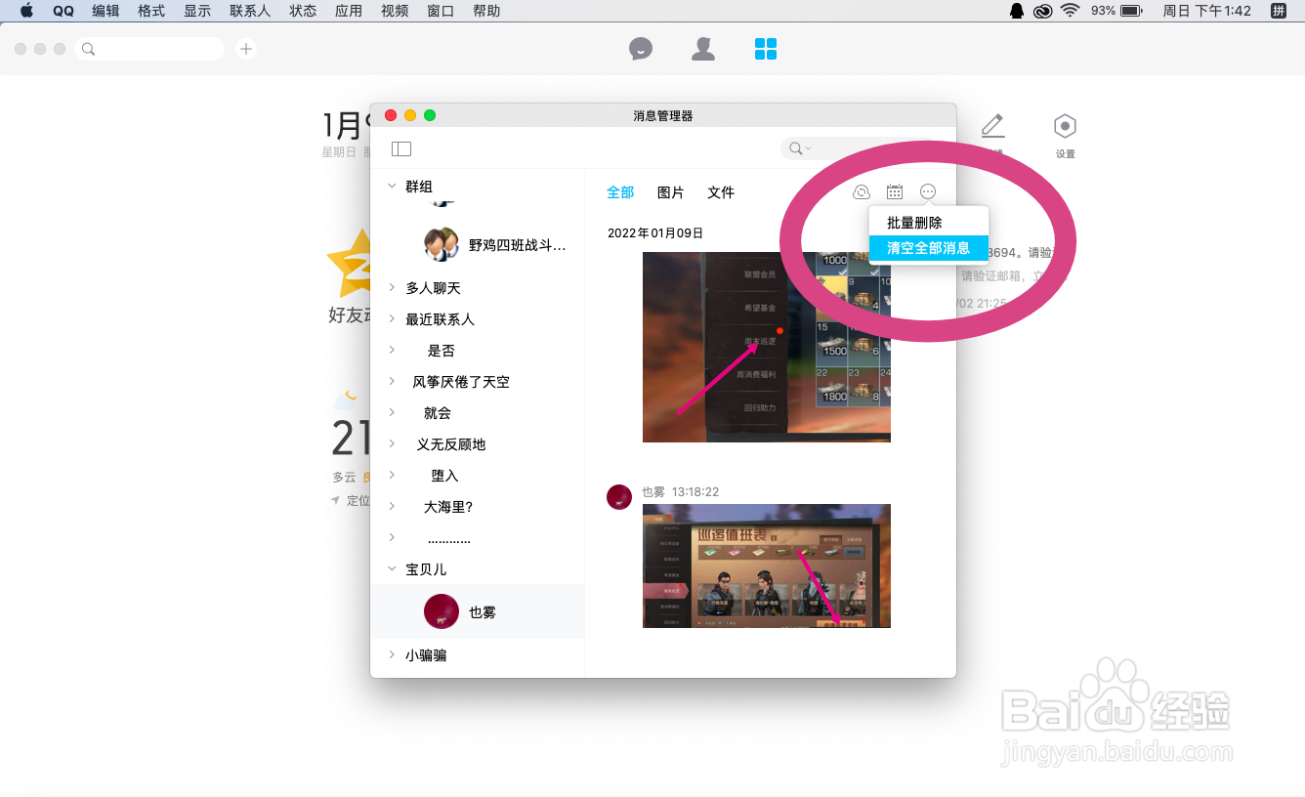Open the apps grid tab icon

[766, 49]
